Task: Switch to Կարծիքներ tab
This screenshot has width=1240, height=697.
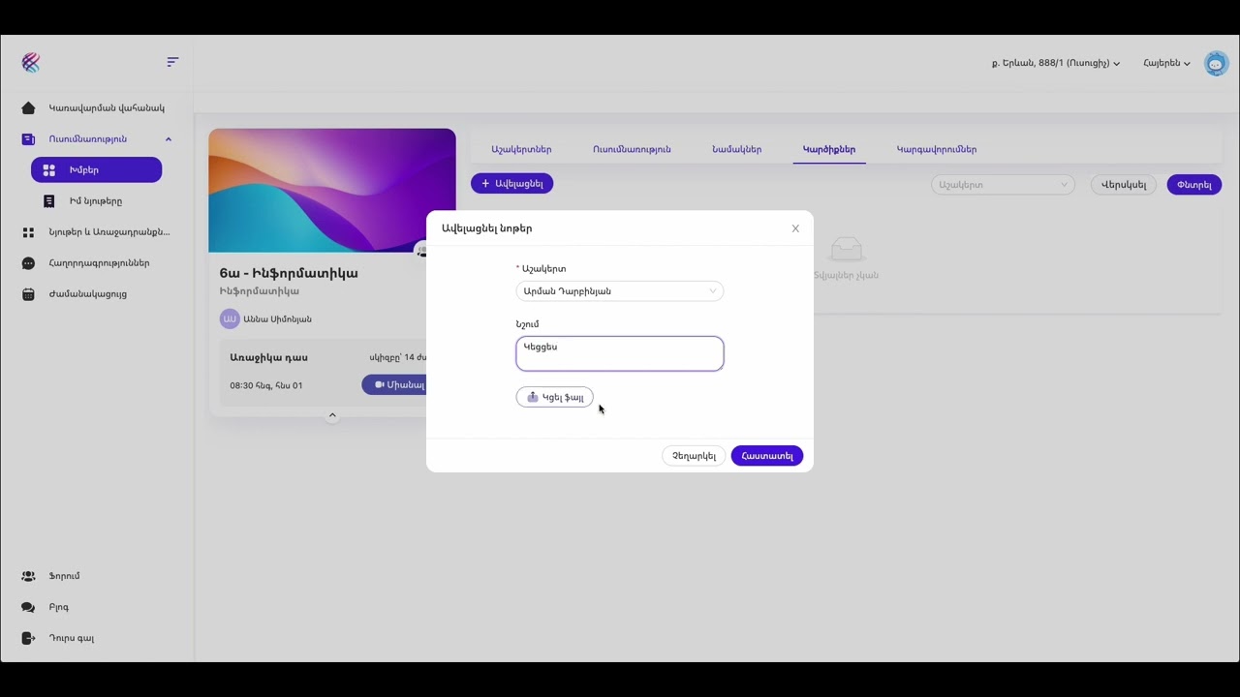Action: (829, 149)
